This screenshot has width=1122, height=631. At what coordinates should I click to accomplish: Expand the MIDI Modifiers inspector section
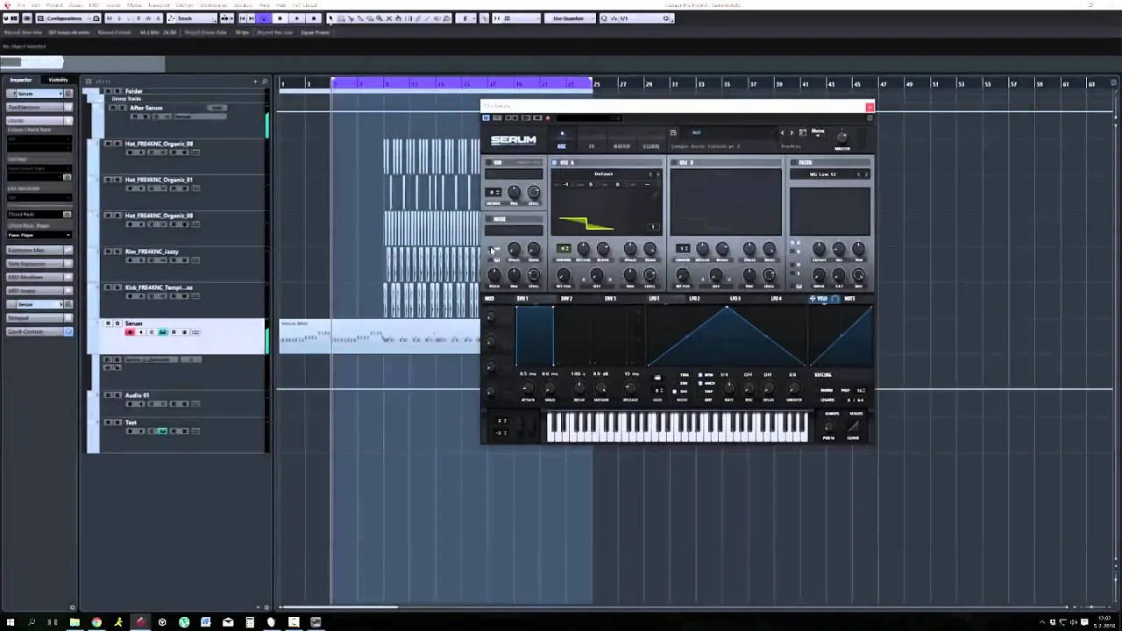(x=39, y=277)
